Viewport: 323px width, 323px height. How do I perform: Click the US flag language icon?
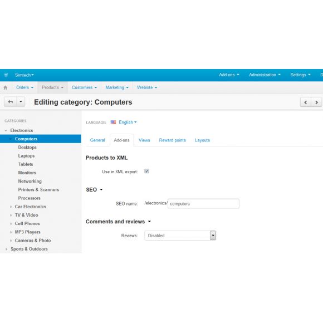pos(113,123)
